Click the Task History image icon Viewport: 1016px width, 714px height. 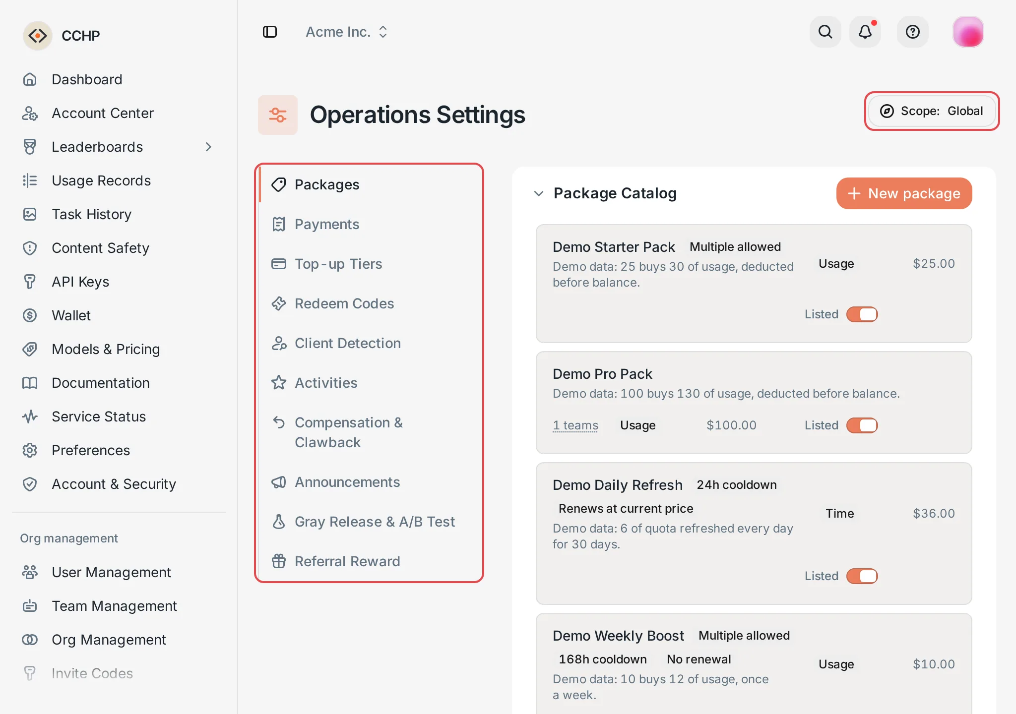30,214
